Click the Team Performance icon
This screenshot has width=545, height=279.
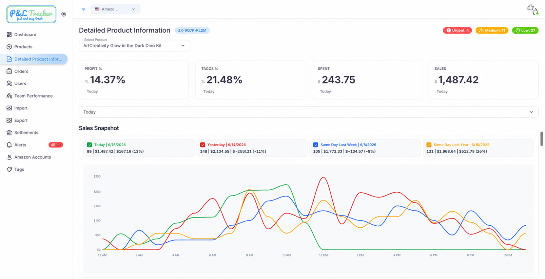[9, 96]
